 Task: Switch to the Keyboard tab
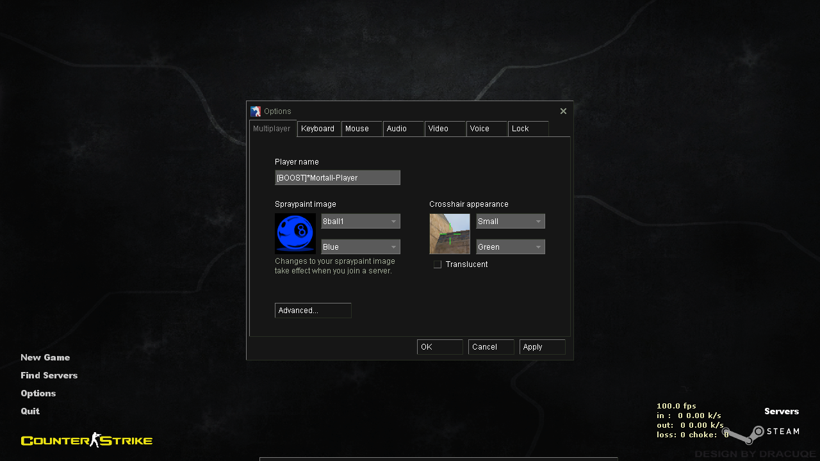click(318, 129)
